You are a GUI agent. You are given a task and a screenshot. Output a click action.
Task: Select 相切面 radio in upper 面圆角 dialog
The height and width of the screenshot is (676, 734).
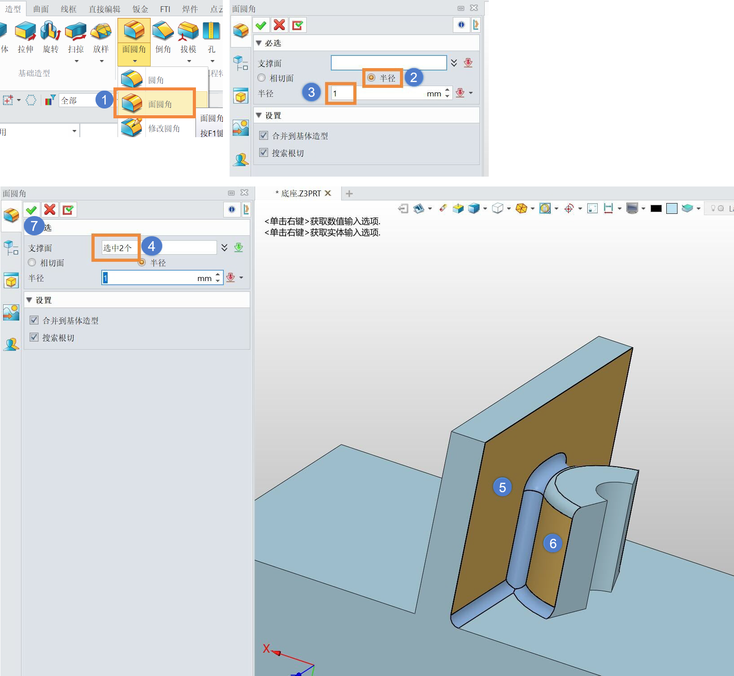click(261, 78)
